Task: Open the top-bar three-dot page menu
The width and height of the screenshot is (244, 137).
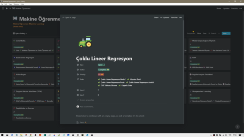Action: [x=241, y=8]
